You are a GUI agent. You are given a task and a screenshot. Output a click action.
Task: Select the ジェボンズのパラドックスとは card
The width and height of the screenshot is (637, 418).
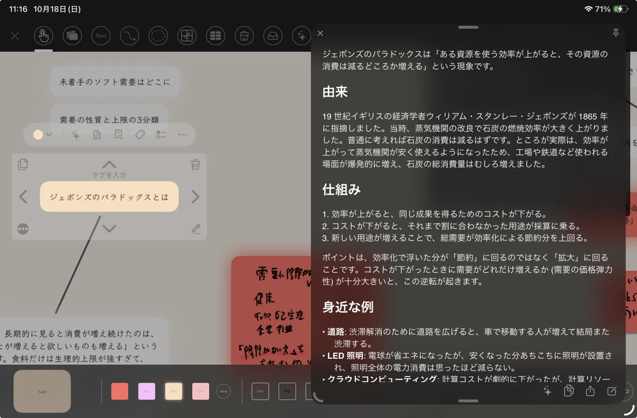(x=109, y=197)
